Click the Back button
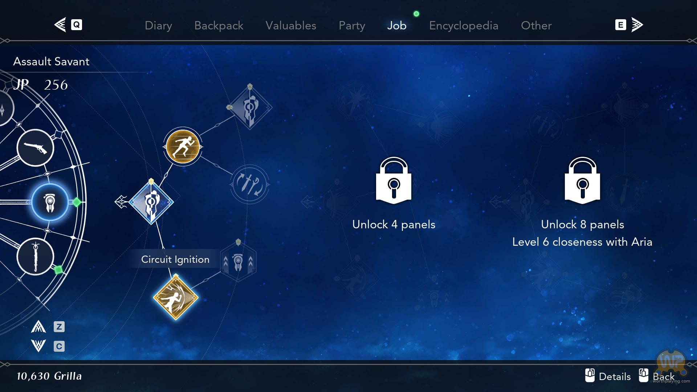This screenshot has width=697, height=392. coord(656,376)
